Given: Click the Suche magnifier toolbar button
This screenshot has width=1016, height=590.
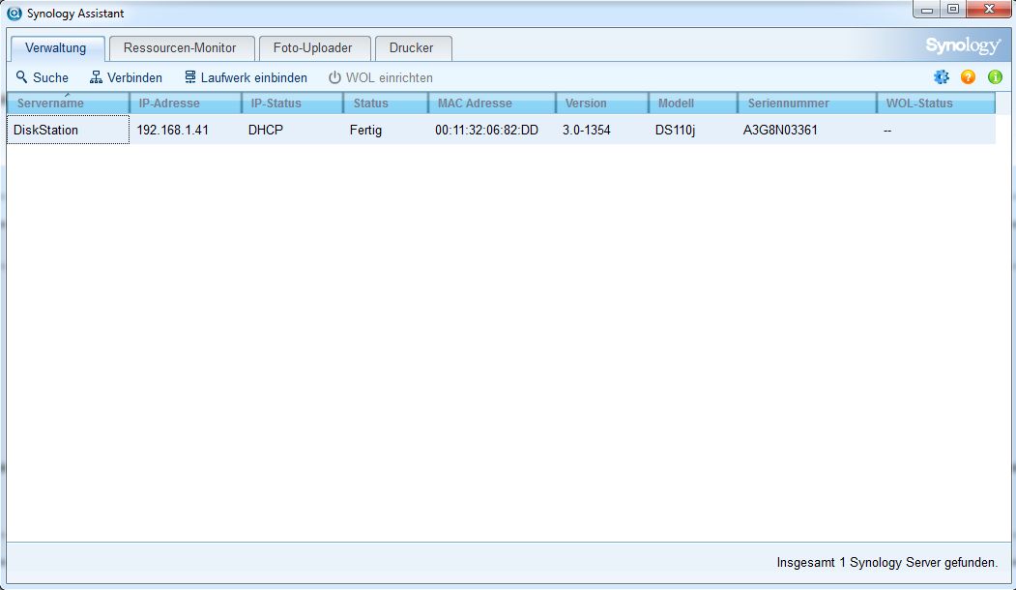Looking at the screenshot, I should click(x=43, y=77).
